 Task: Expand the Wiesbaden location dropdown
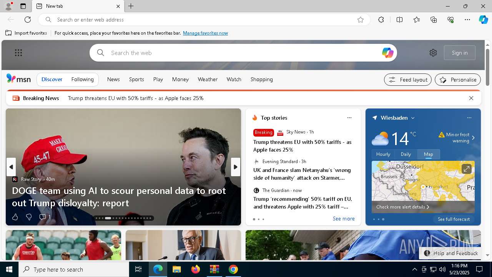[x=413, y=118]
